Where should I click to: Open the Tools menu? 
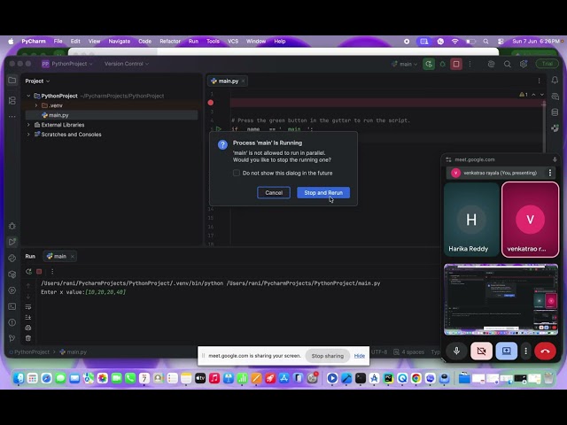(213, 42)
